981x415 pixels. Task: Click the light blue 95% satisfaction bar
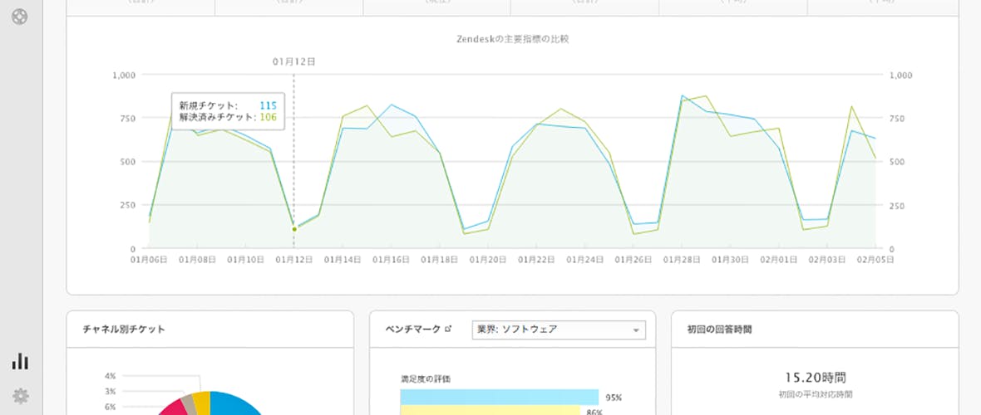coord(500,397)
